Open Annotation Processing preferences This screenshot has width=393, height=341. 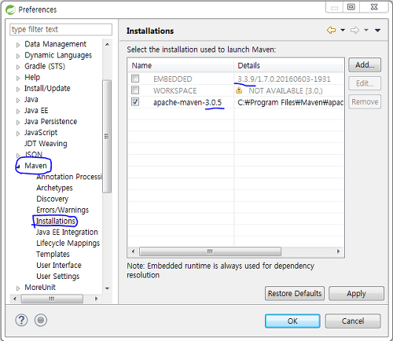point(69,177)
